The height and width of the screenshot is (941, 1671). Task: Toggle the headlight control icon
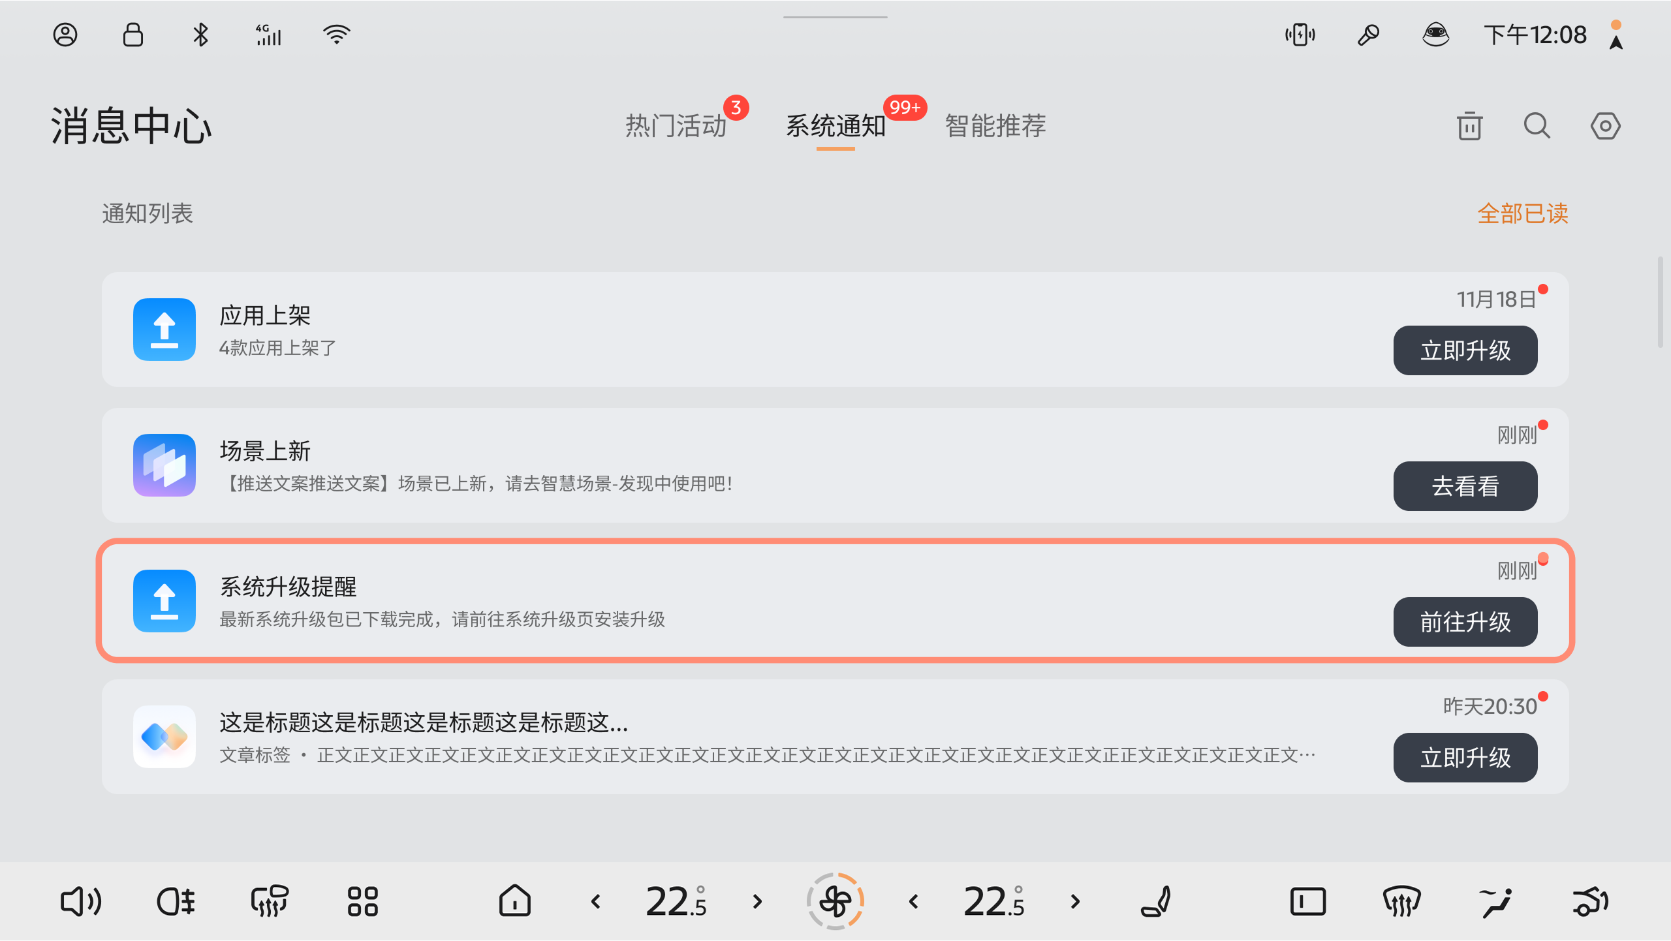click(x=175, y=902)
